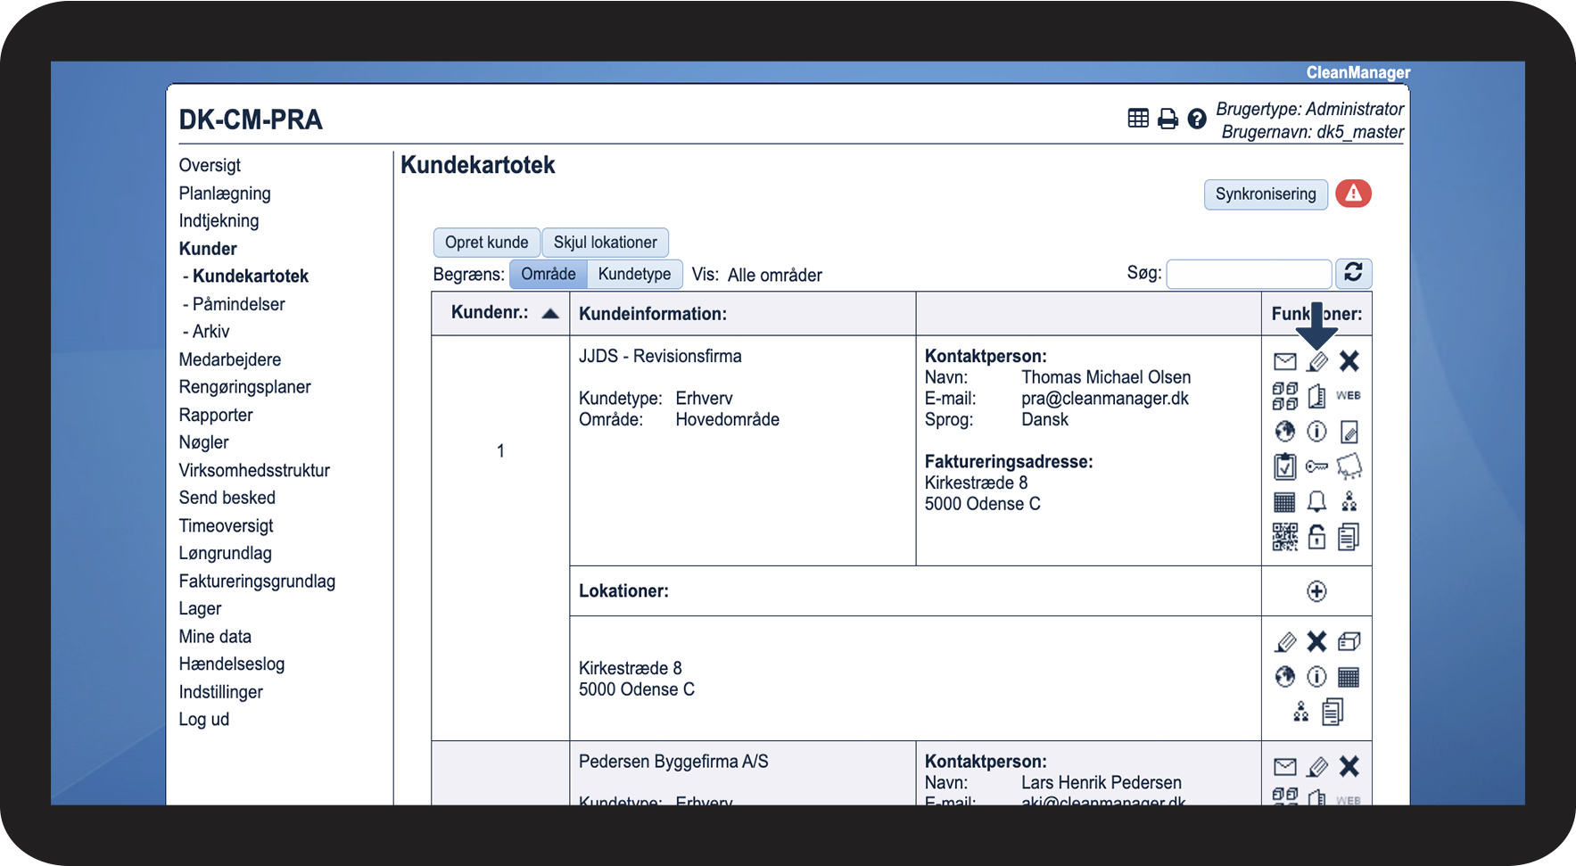This screenshot has height=866, width=1576.
Task: Click the box package icon for Kirkestræde 8 location
Action: coord(1349,641)
